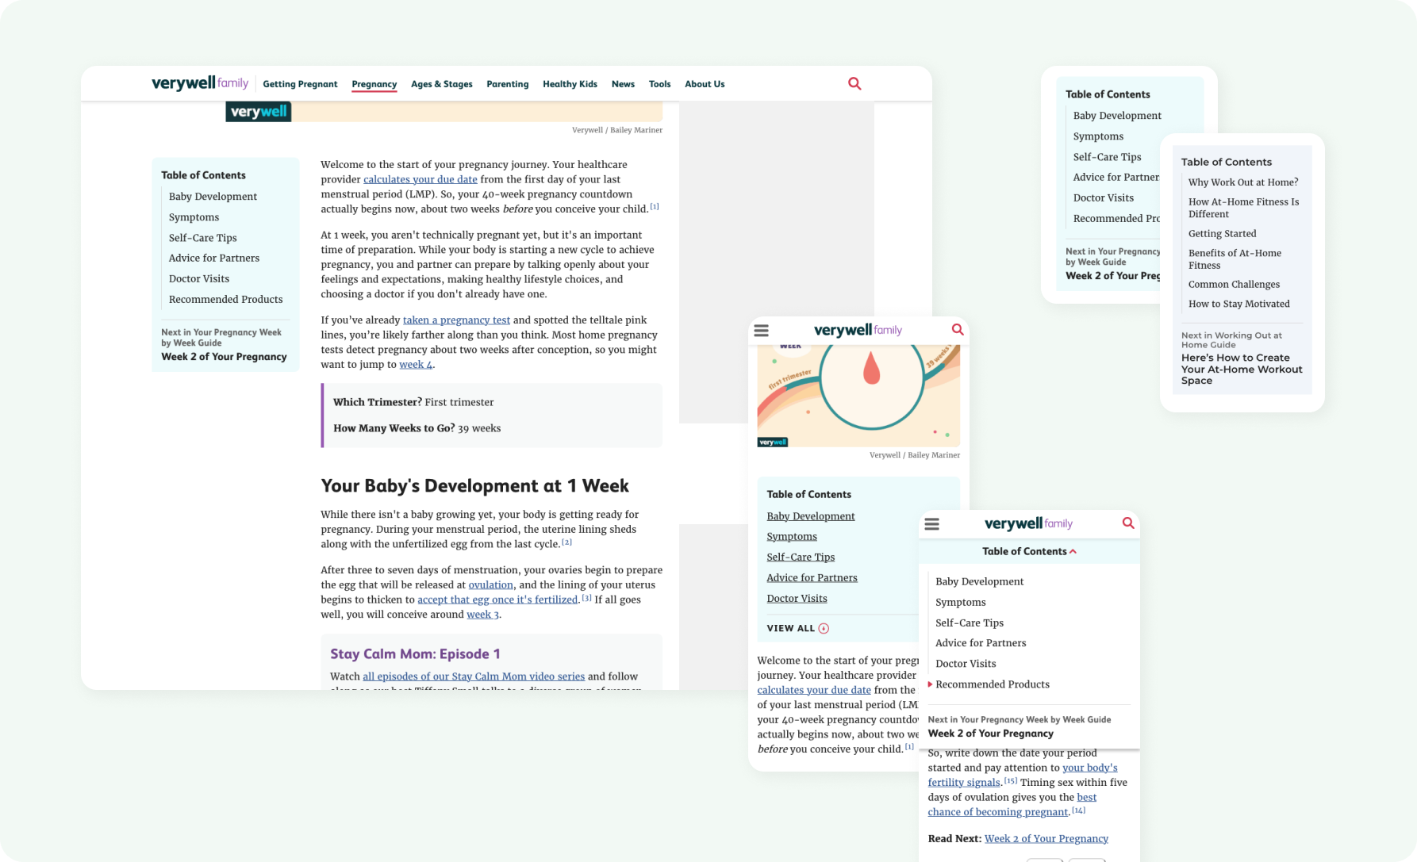Open 'Why Work Out at Home?' contents item

[1243, 182]
